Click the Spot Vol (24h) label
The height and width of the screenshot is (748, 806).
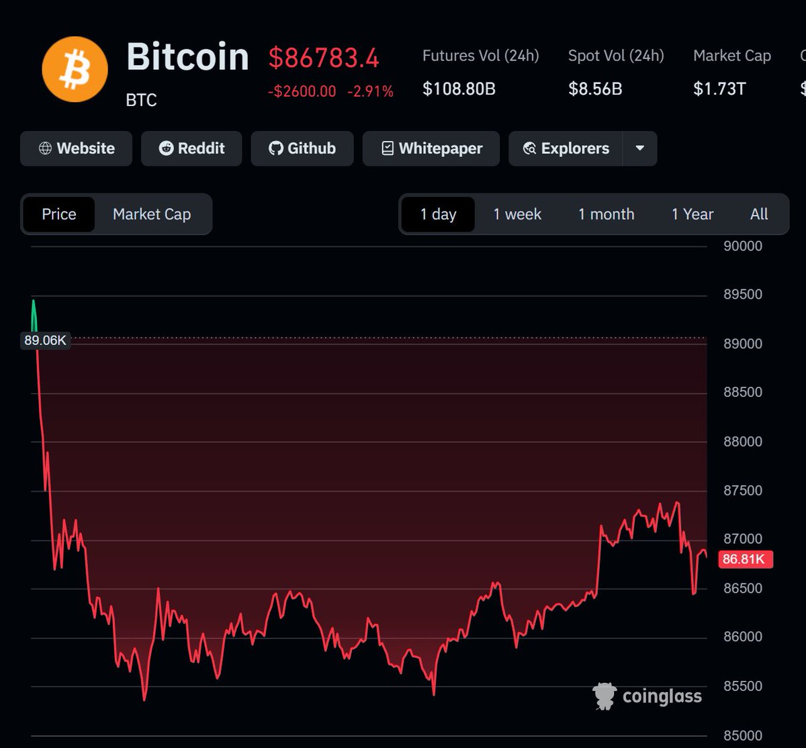[x=616, y=56]
